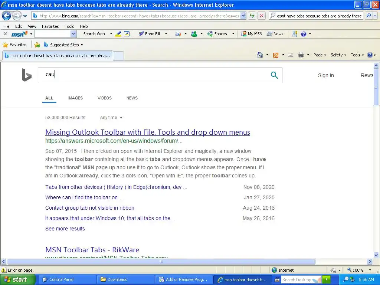
Task: Open the Favorites star button
Action: click(14, 45)
